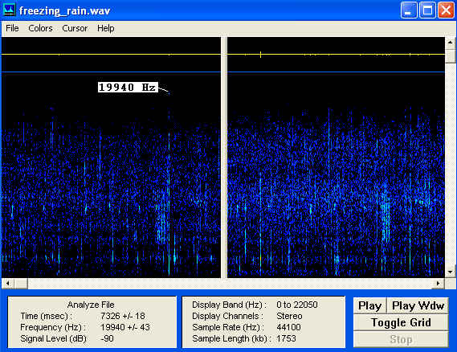Image resolution: width=457 pixels, height=352 pixels.
Task: Click the tall yellow spike in right channel waveform
Action: (x=260, y=54)
